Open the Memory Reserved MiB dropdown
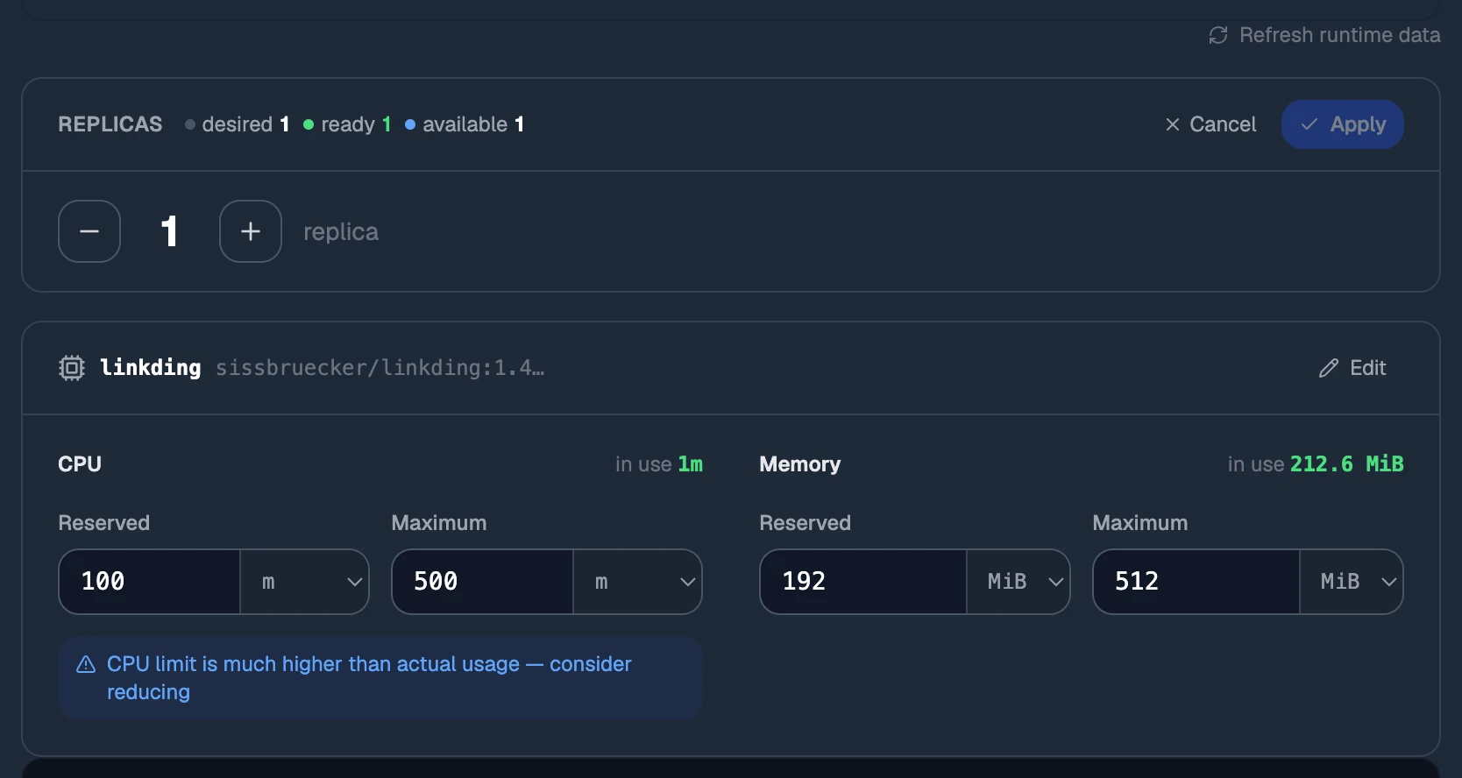1462x778 pixels. 1018,582
